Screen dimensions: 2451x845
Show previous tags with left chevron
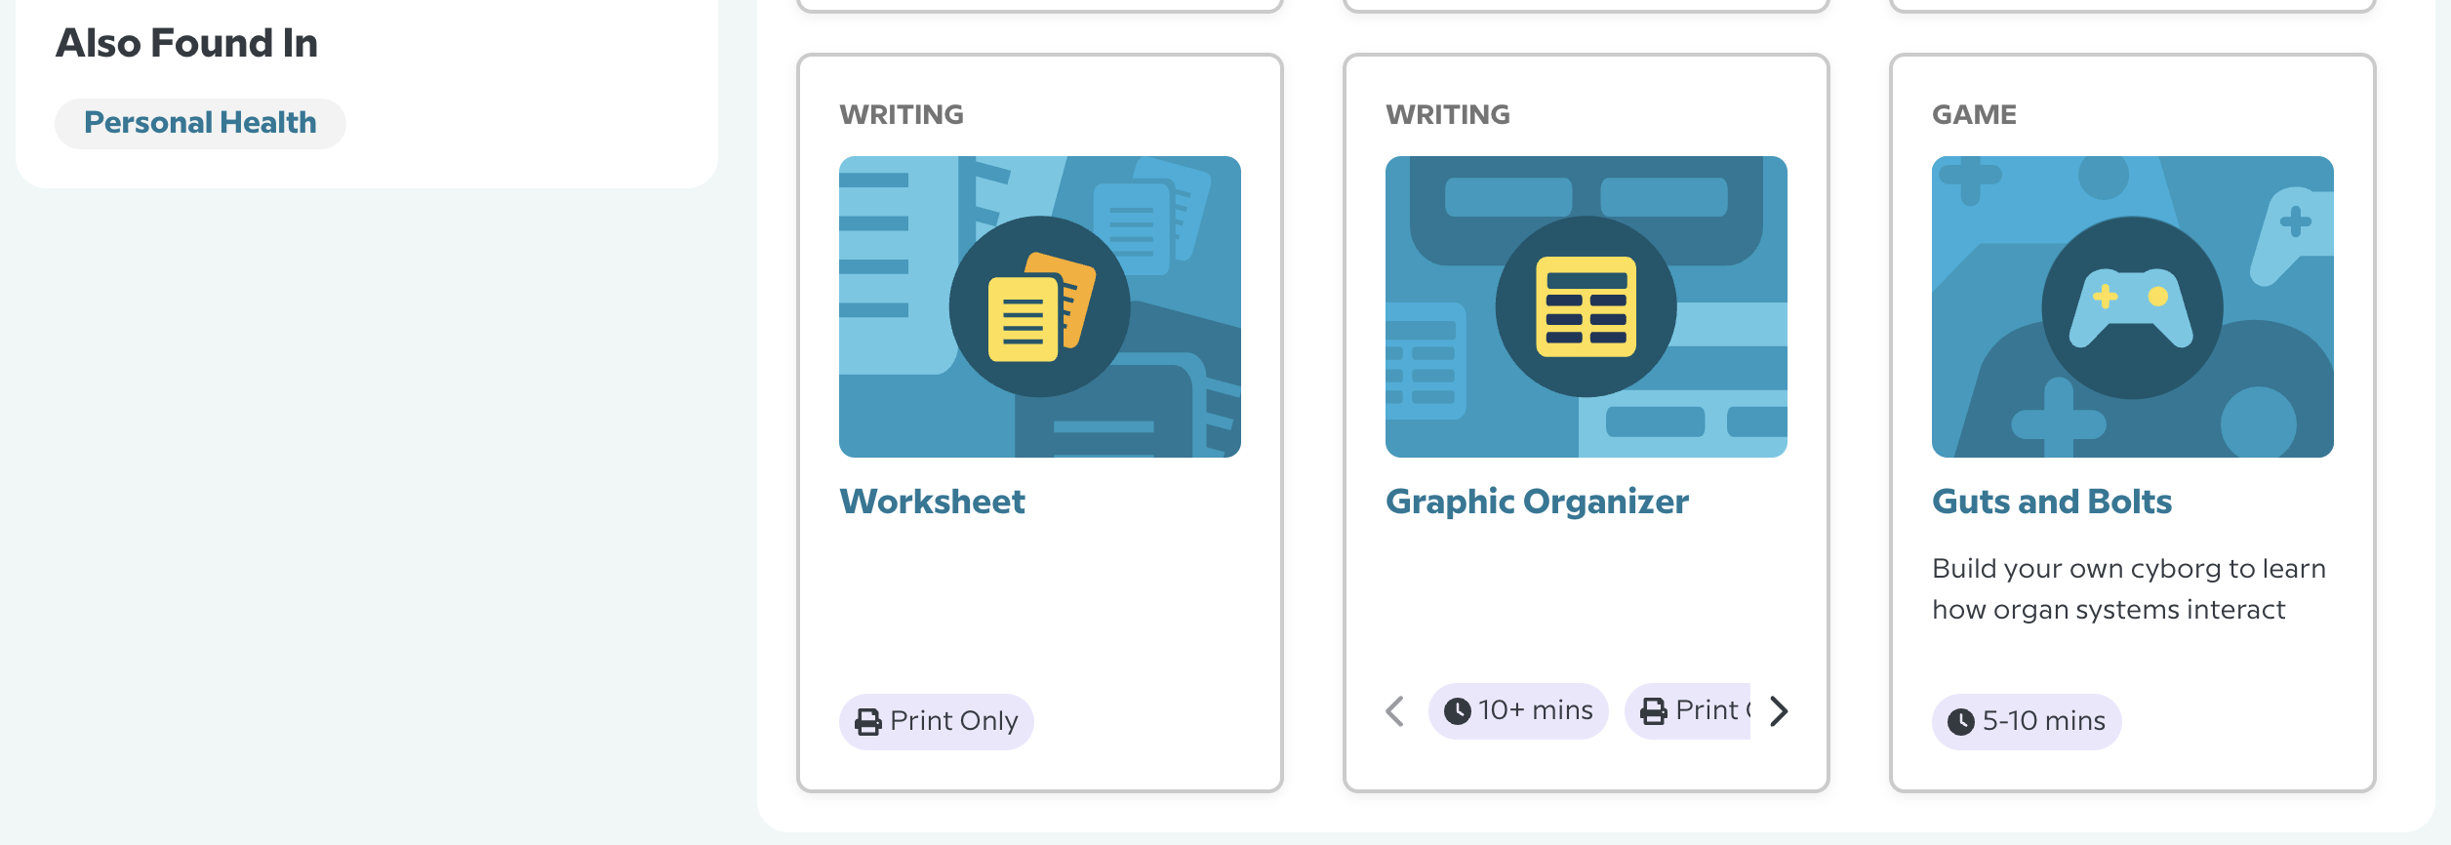point(1395,711)
